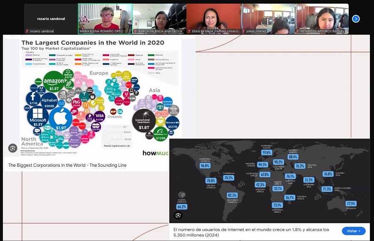Click muted mic icon beside RETAMOZO MONROY RAQUEL
This screenshot has height=241, width=374.
(x=298, y=31)
